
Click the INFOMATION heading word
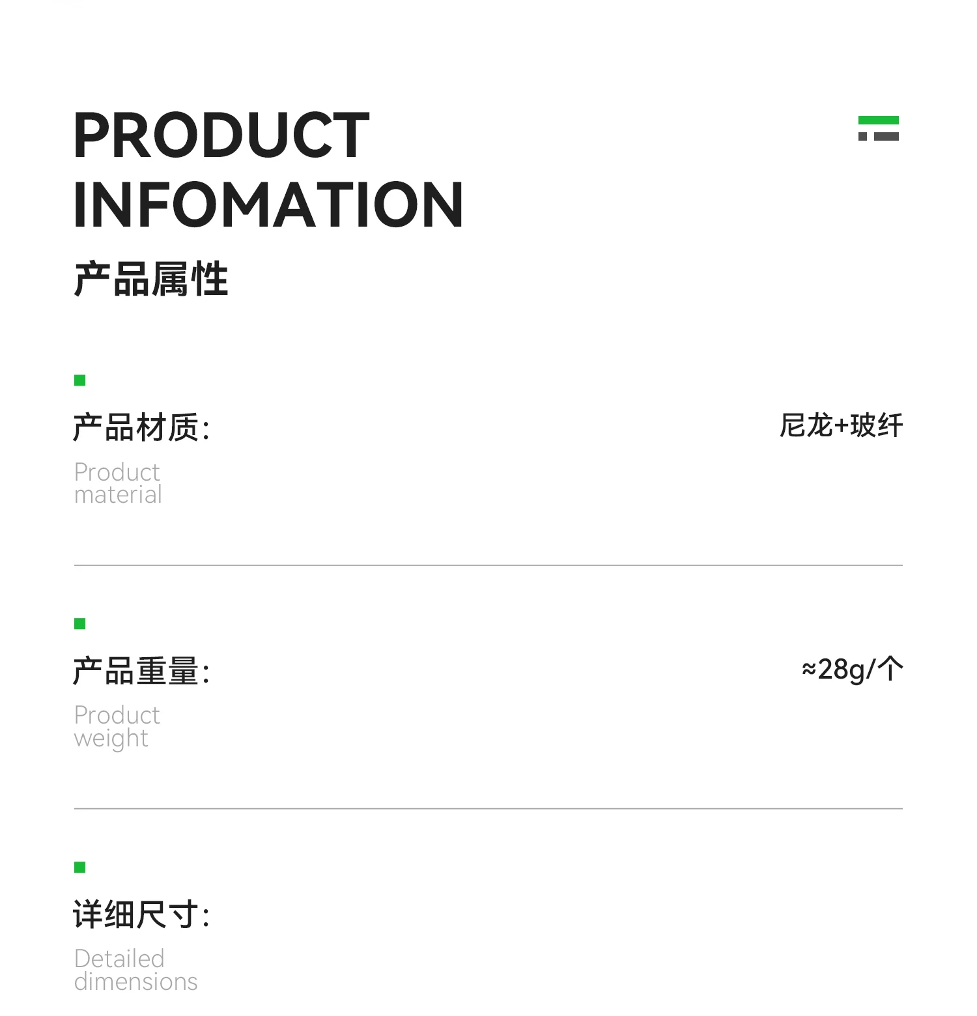[268, 205]
